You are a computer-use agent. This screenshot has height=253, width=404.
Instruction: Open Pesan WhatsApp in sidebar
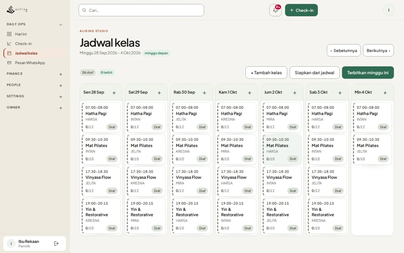pos(35,63)
